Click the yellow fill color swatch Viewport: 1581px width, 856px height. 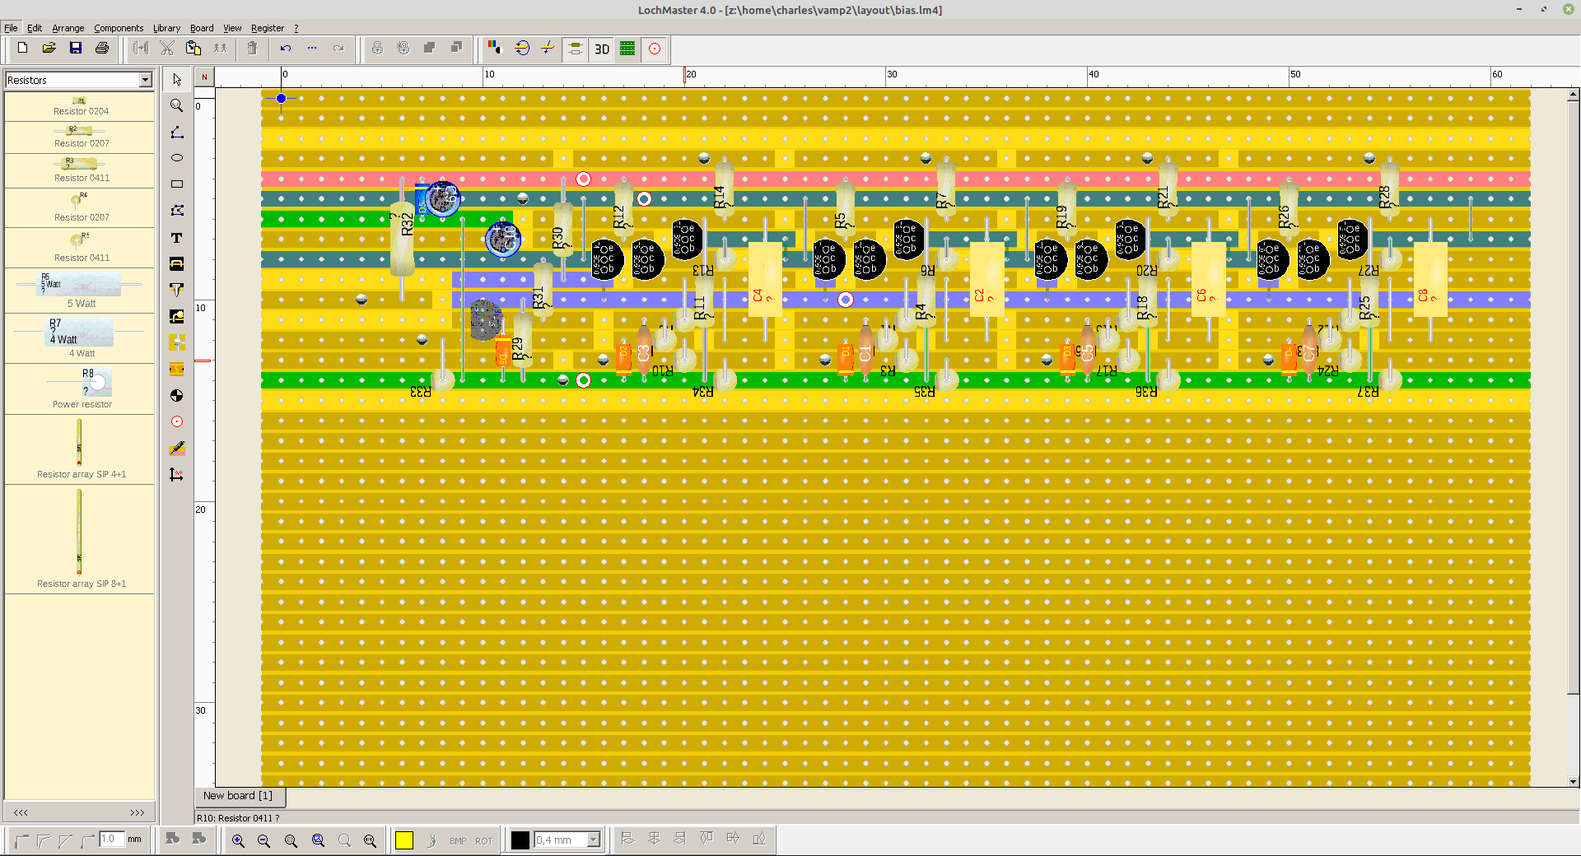click(x=404, y=840)
